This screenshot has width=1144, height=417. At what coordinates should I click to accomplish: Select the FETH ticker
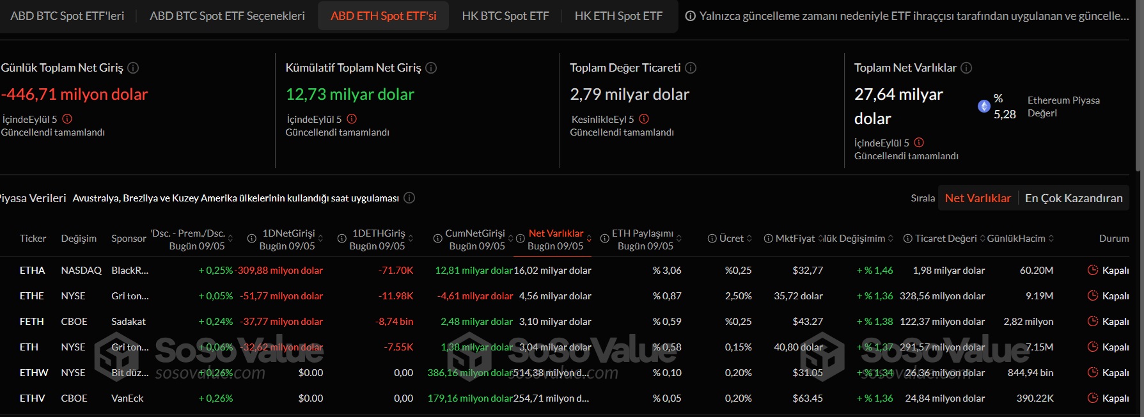pos(32,322)
